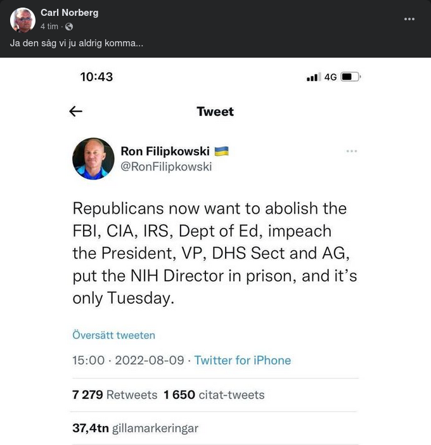Click the "4 tim" post timestamp
This screenshot has height=445, width=431.
(49, 27)
